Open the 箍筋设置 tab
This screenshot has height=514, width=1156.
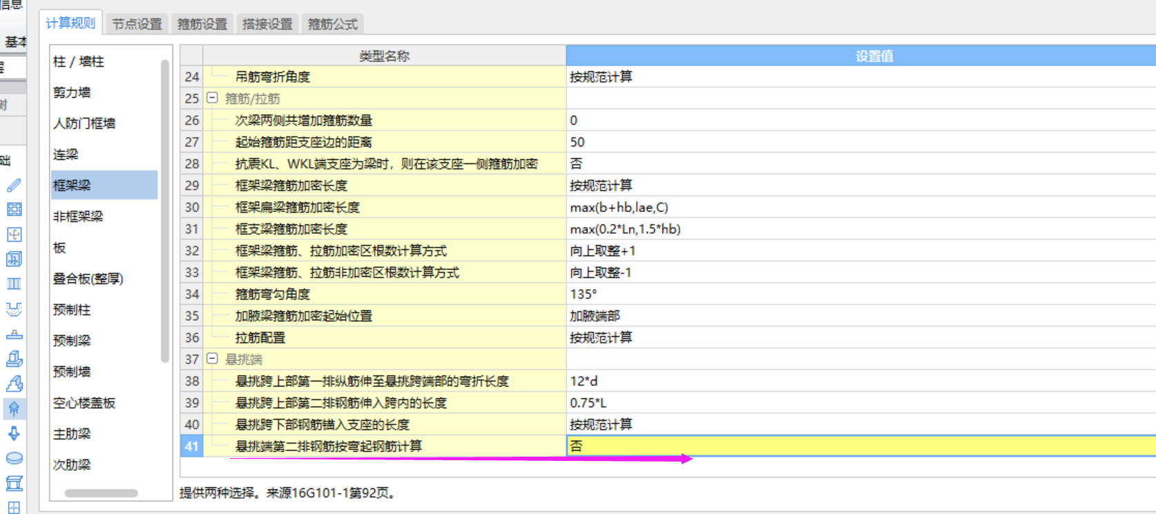pyautogui.click(x=202, y=24)
